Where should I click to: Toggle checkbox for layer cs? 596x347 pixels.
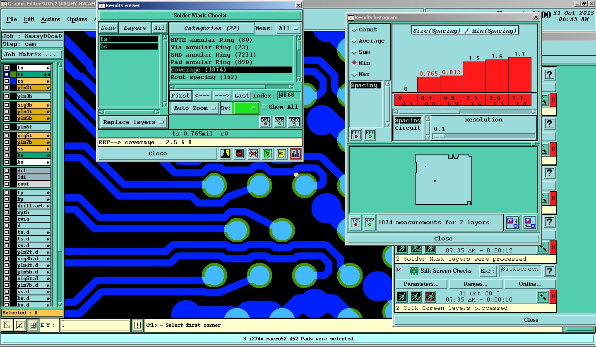[7, 81]
